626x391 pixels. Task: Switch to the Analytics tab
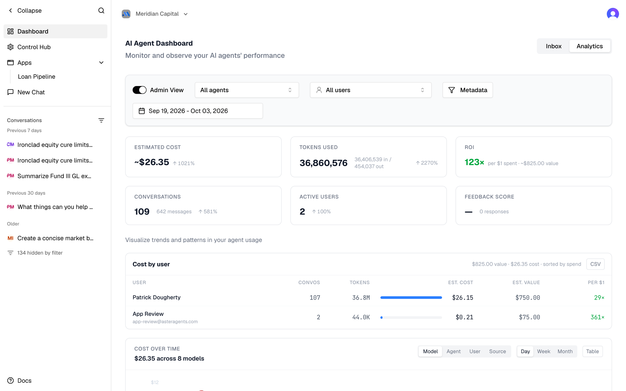pos(590,46)
